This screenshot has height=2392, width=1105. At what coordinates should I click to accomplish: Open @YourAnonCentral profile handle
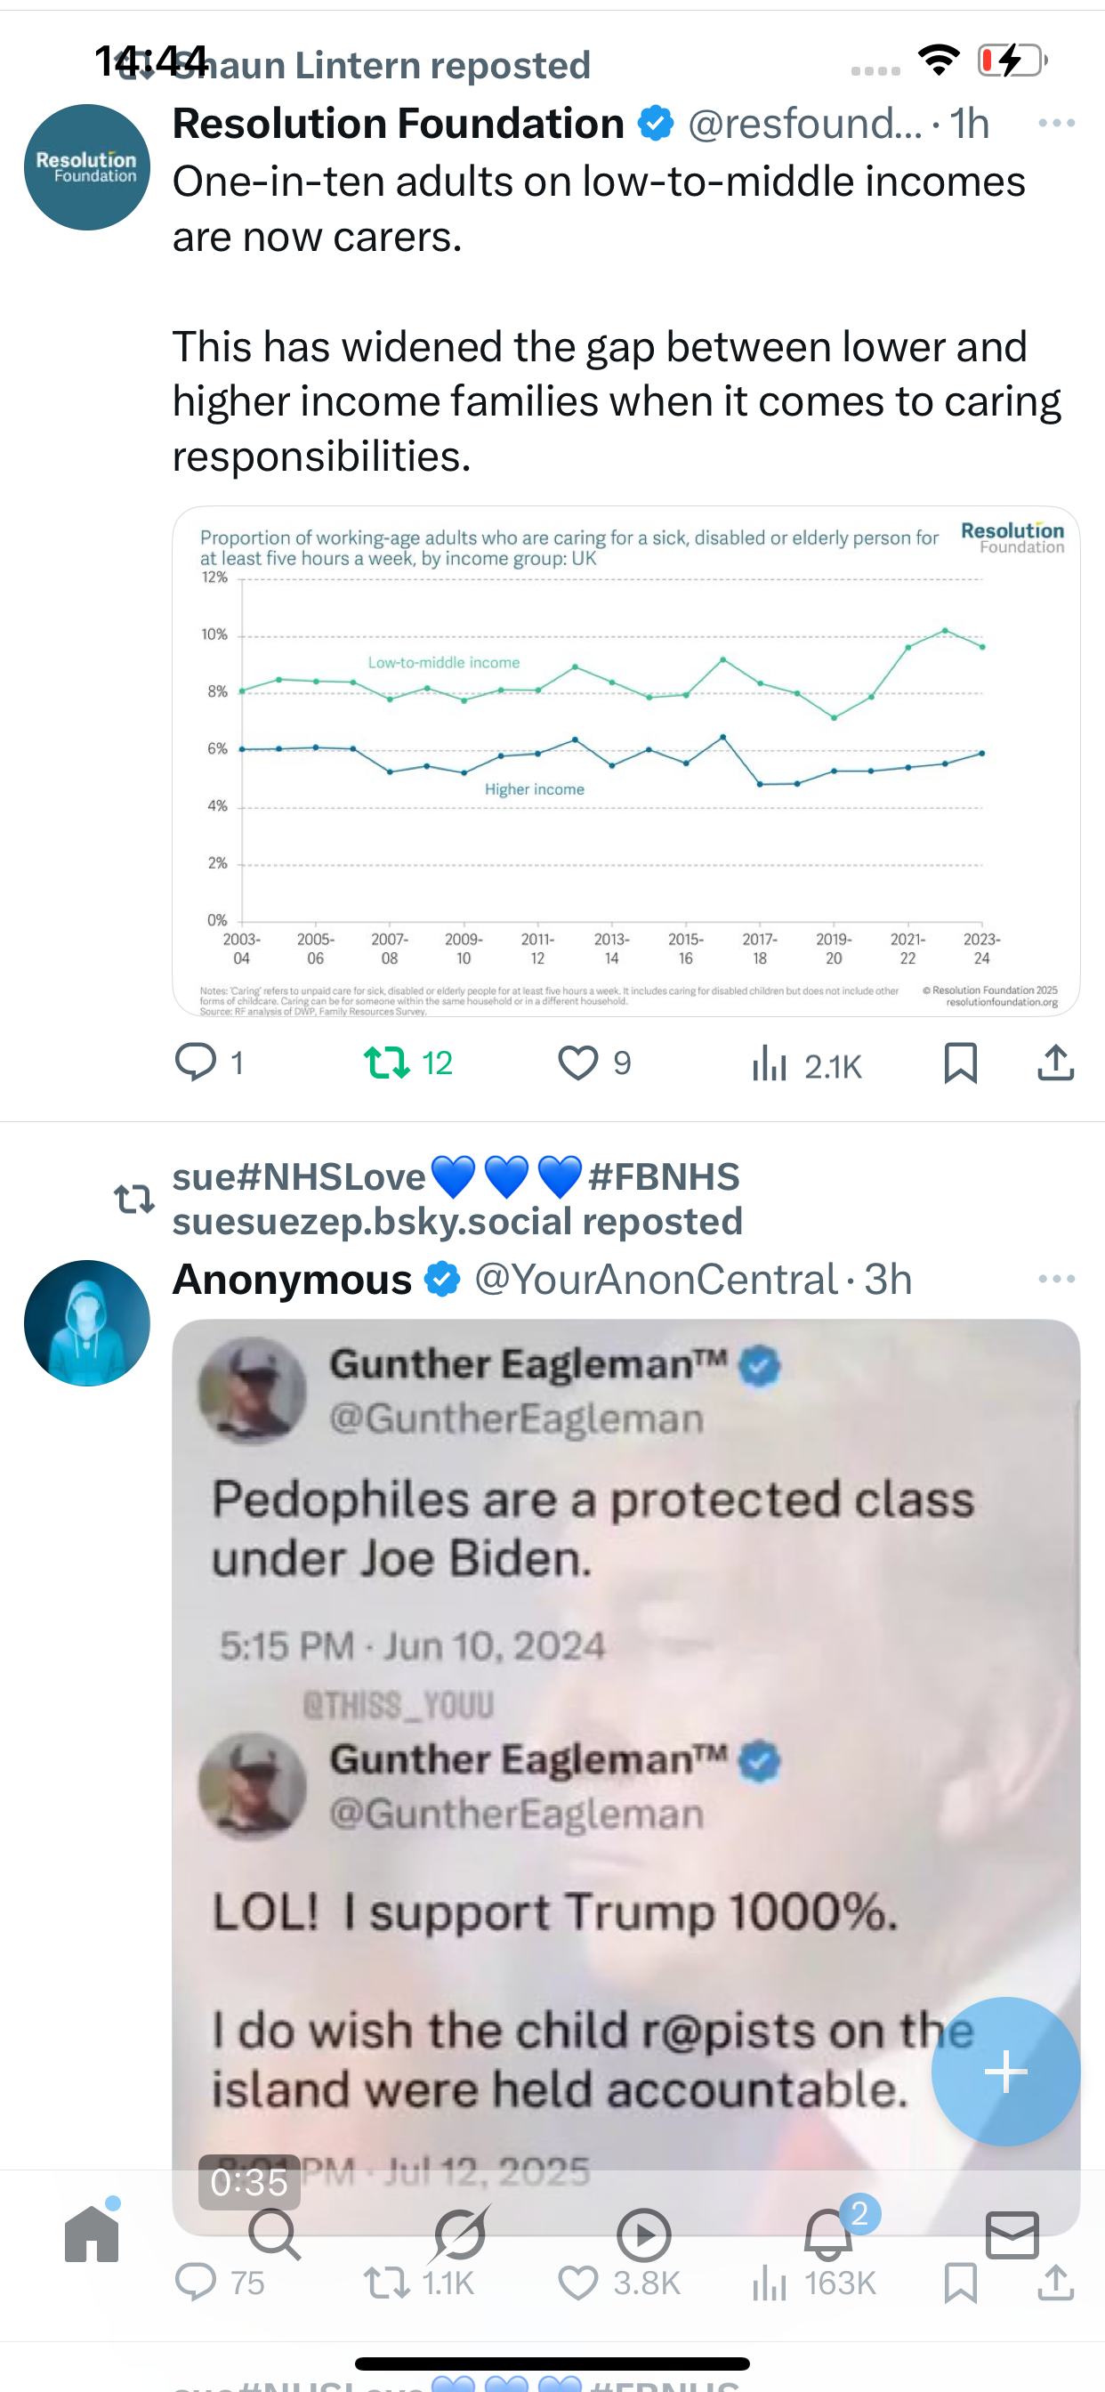pyautogui.click(x=656, y=1279)
